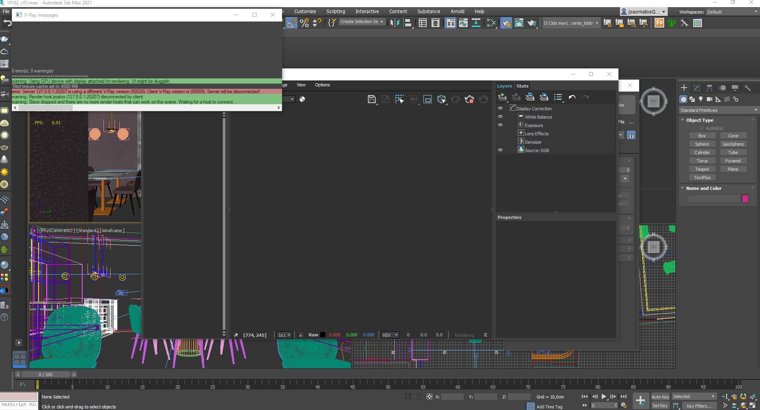Click the time slider 0 / 100 handle
Screen dimensions: 760x410
point(46,375)
